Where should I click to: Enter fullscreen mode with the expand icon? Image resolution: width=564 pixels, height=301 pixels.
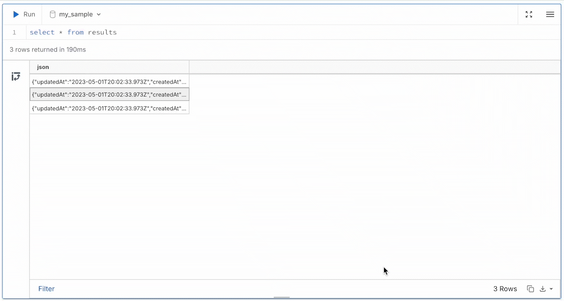point(529,15)
